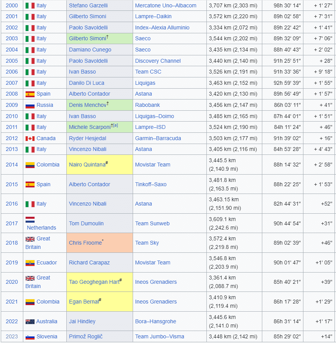Open Tinkoff–Saxo team link
The image size is (336, 343).
point(151,184)
